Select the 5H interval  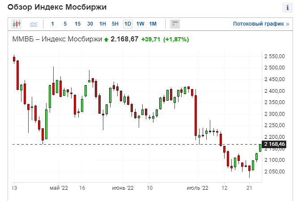point(115,24)
